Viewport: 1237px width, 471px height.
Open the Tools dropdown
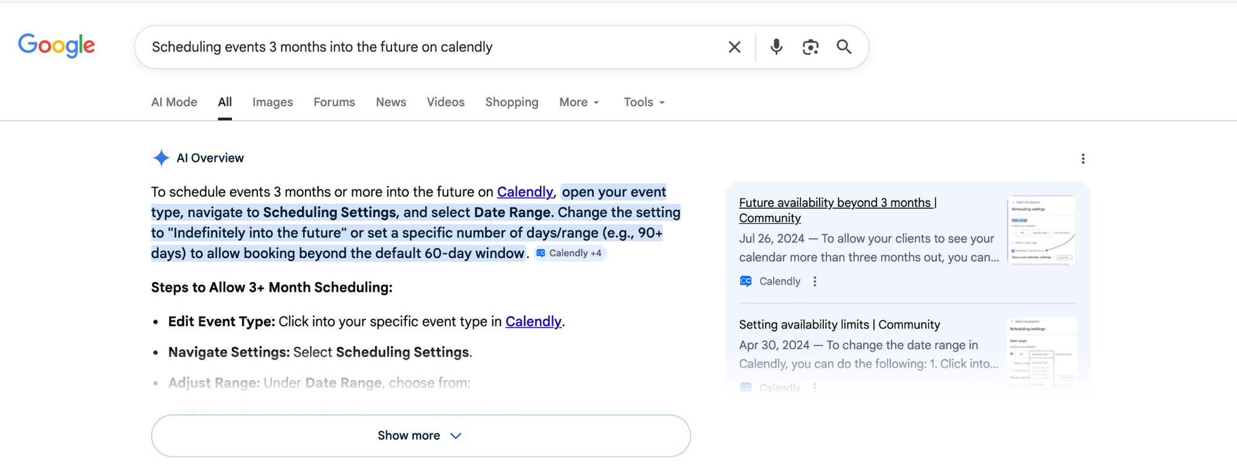643,102
